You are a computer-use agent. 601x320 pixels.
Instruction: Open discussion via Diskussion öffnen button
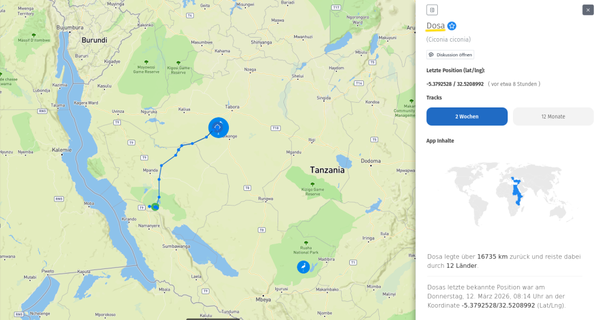pyautogui.click(x=450, y=55)
